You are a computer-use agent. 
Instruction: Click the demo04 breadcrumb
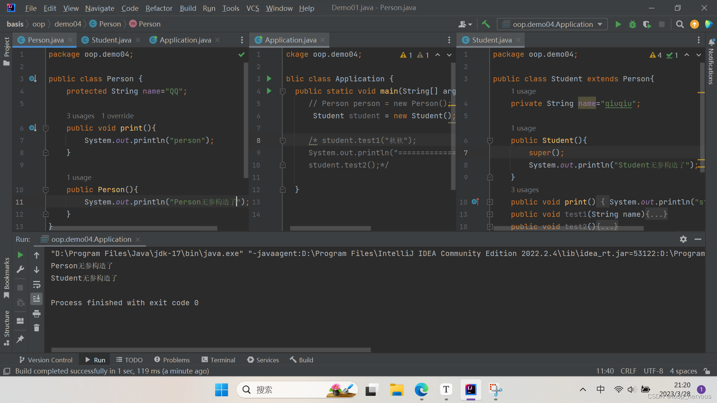(x=68, y=24)
